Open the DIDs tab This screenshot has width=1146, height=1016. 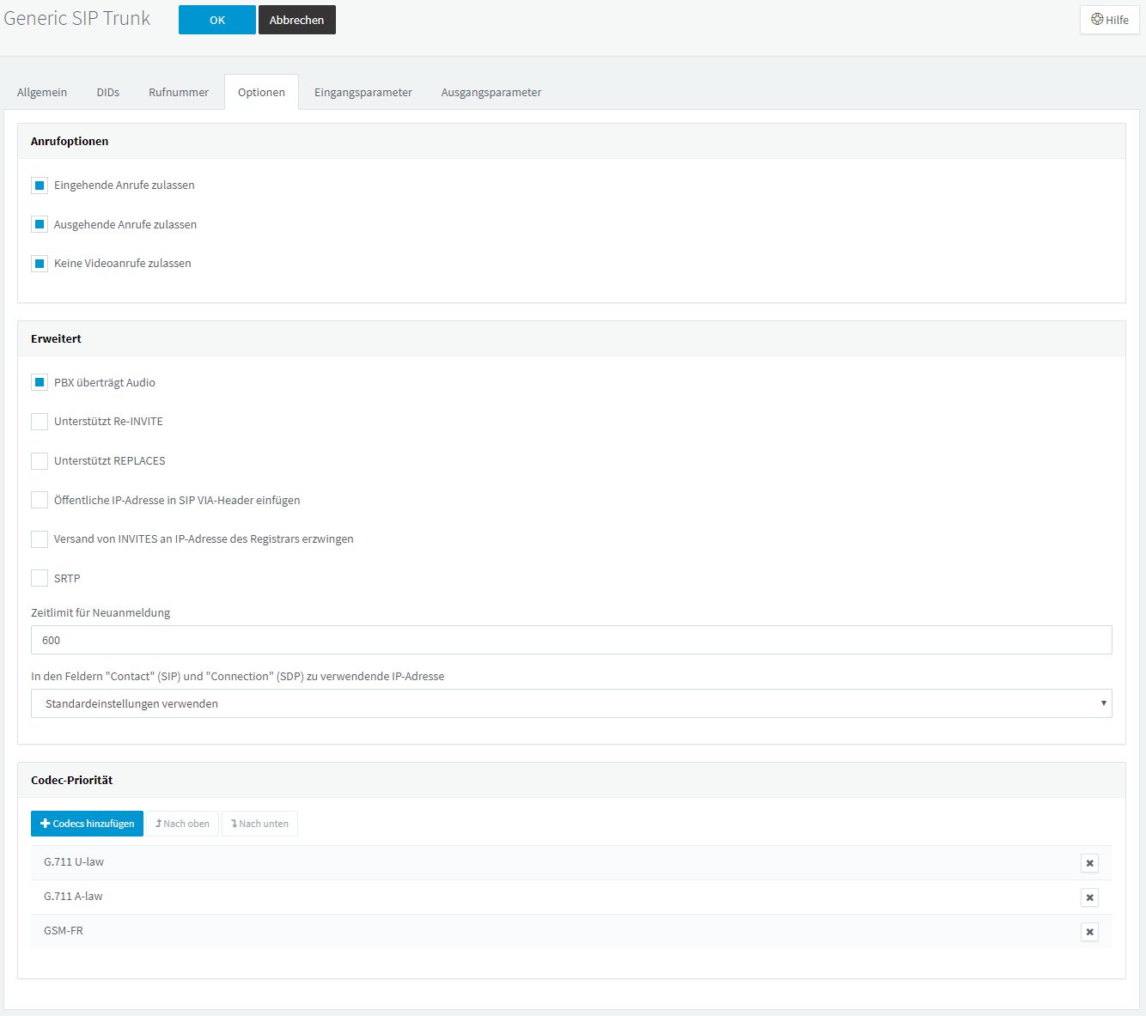click(x=108, y=92)
